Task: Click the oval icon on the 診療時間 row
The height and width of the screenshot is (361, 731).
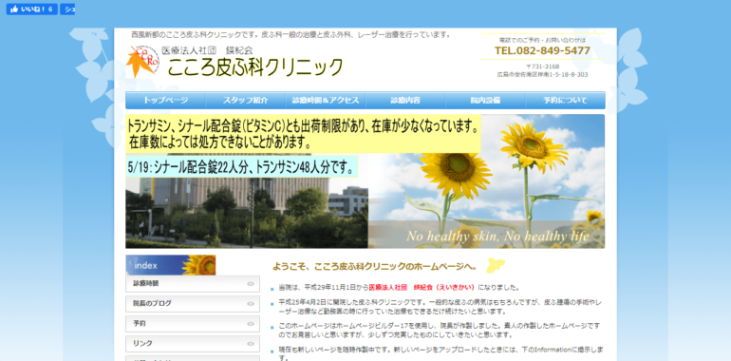Action: 251,284
